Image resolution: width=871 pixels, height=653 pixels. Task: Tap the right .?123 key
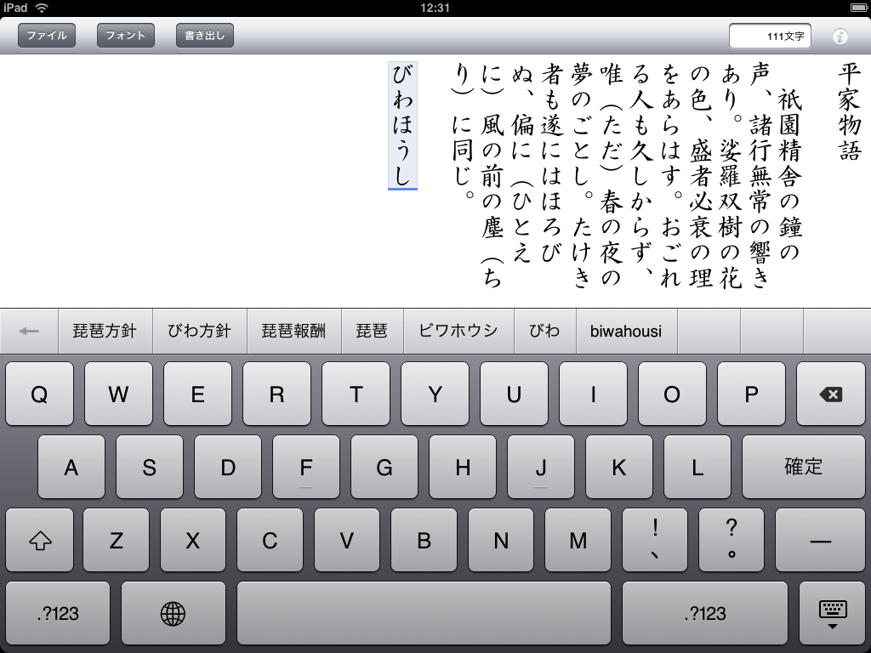[x=705, y=614]
